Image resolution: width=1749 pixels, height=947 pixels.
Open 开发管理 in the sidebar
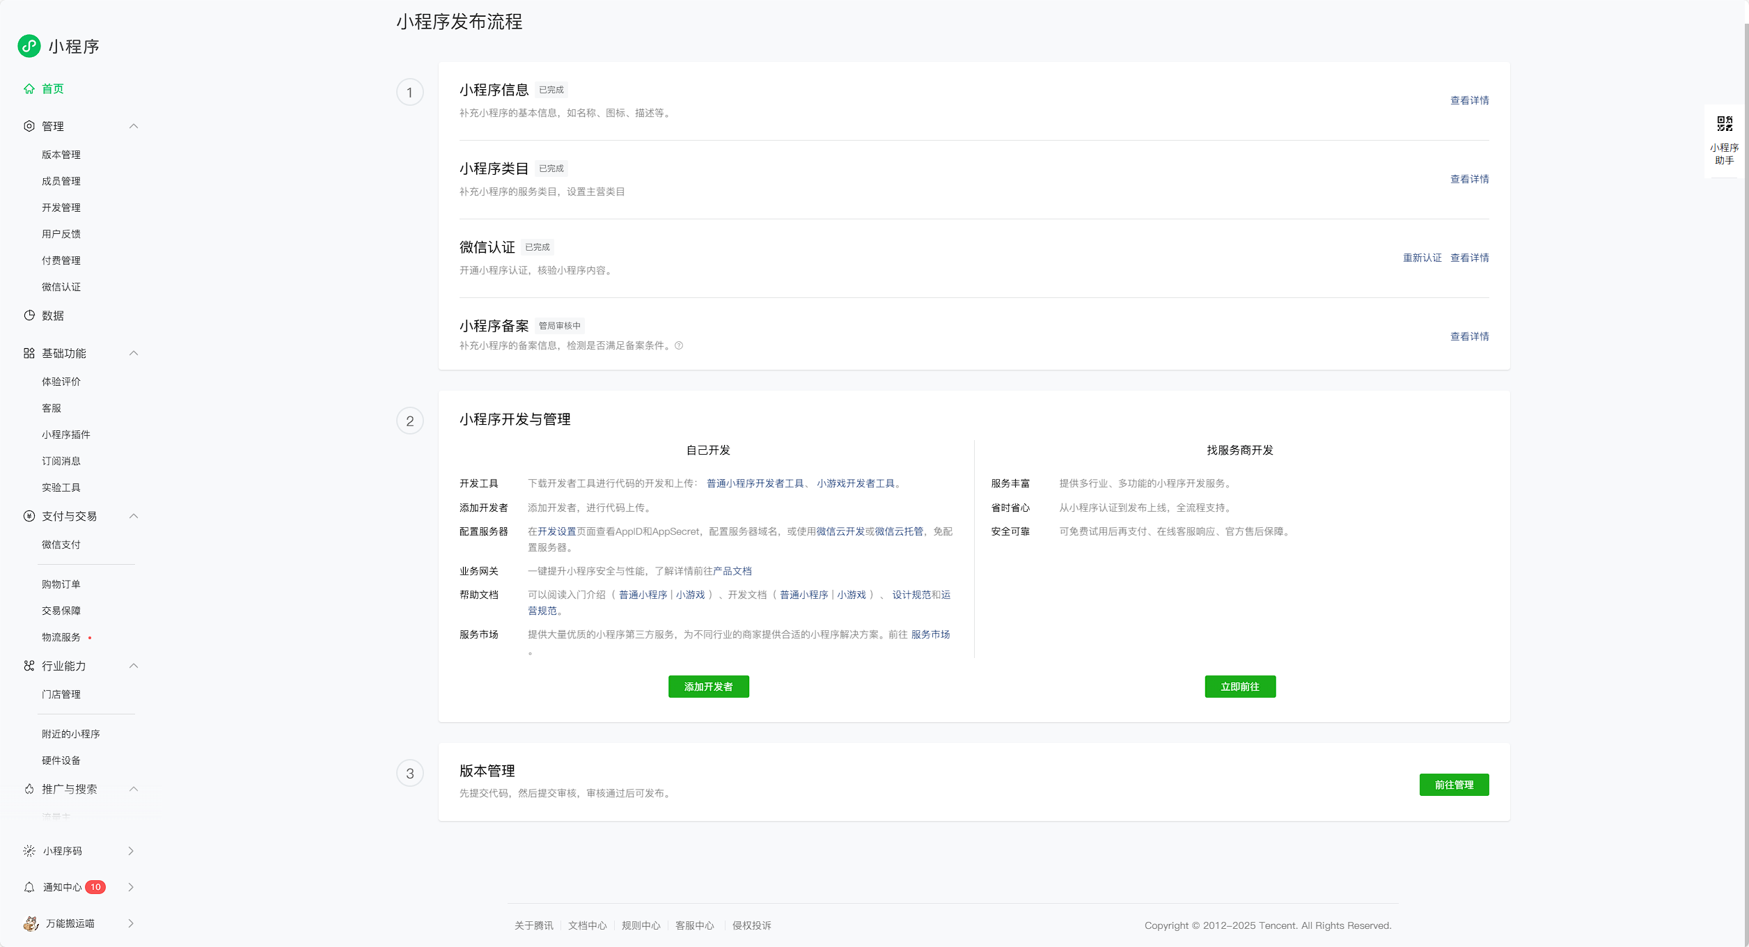[x=61, y=208]
